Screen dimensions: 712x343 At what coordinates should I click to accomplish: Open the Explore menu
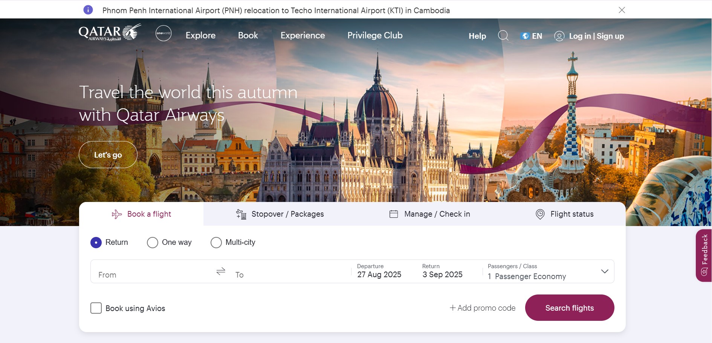tap(200, 36)
